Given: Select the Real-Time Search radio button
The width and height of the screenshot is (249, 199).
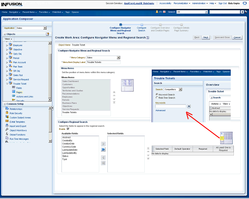Looking at the screenshot, I should [x=157, y=98].
